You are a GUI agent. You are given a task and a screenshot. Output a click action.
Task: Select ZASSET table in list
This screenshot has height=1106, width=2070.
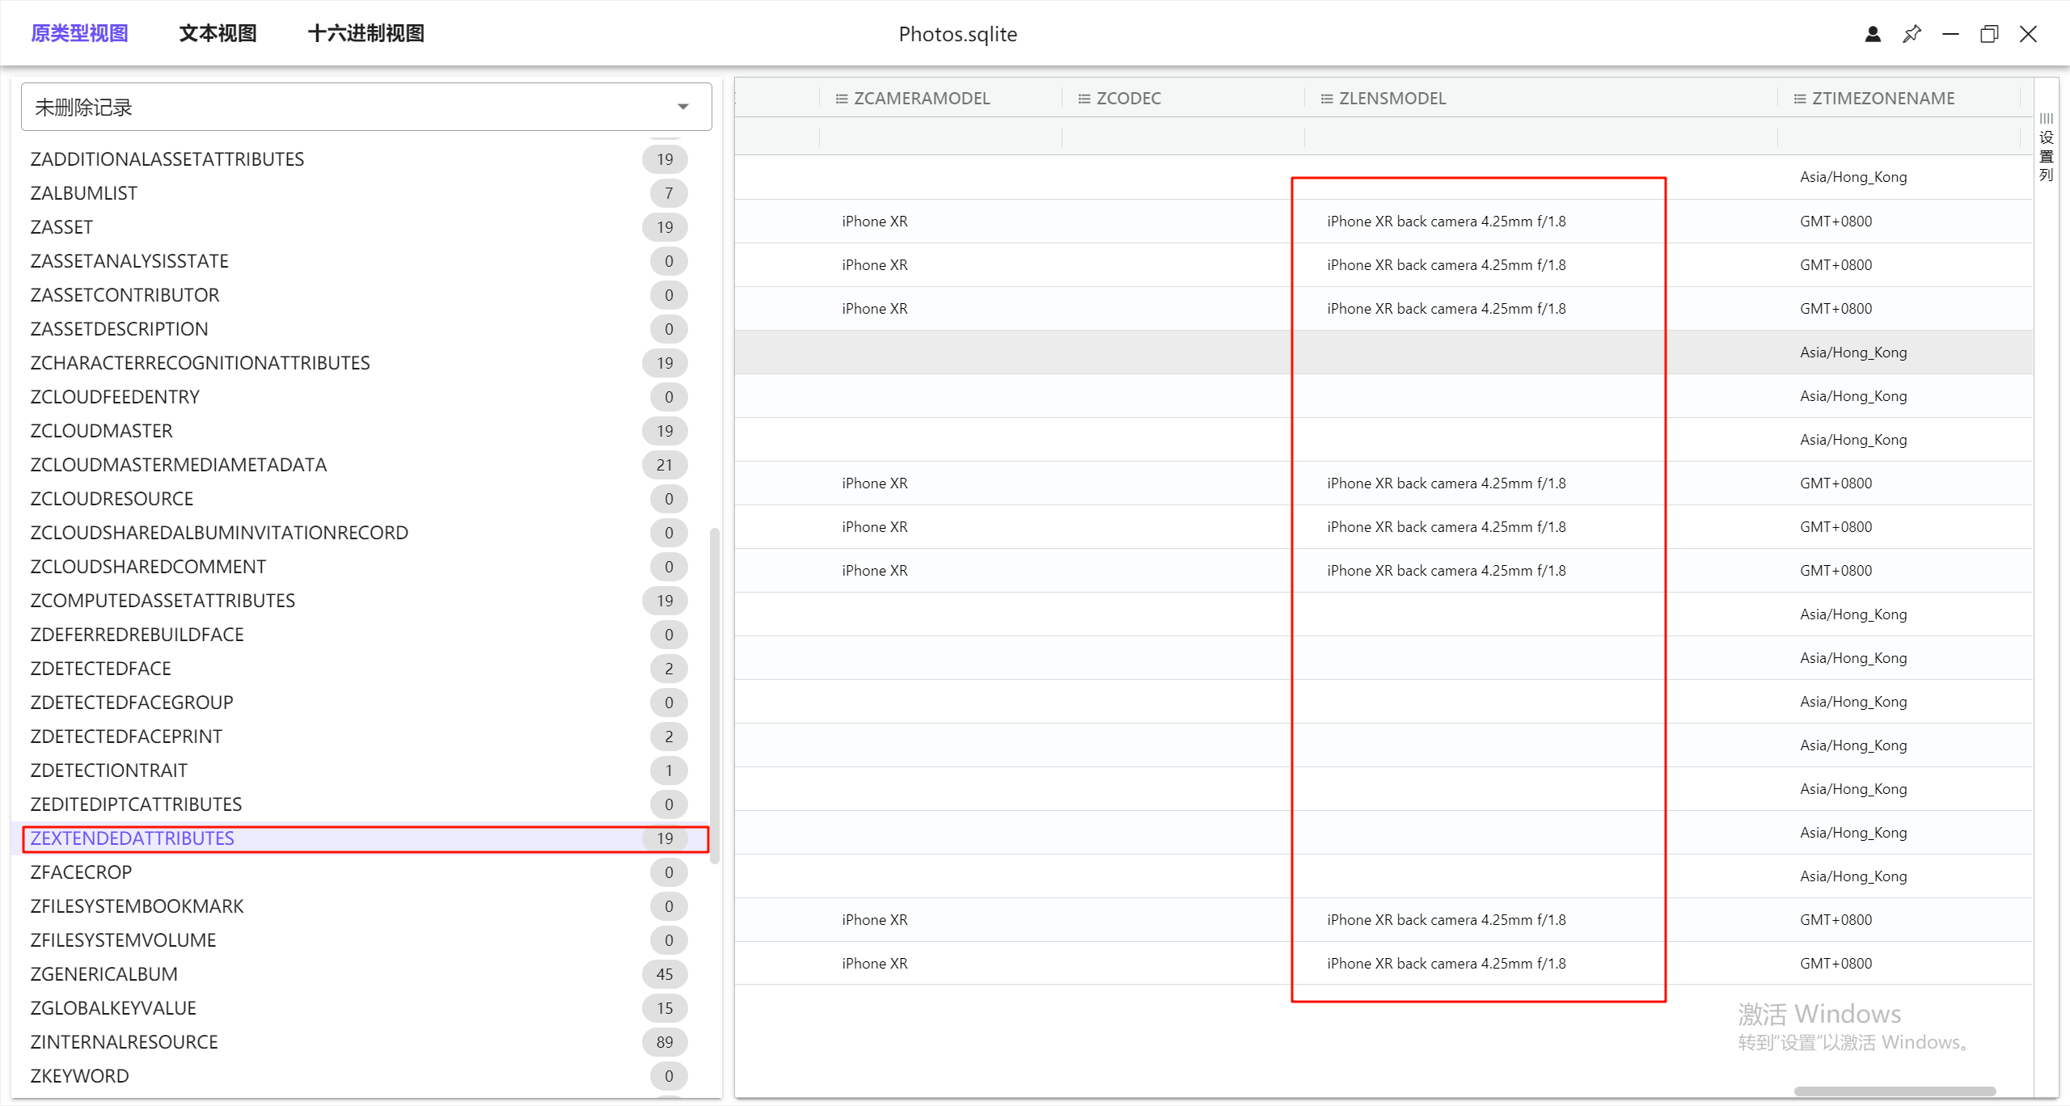click(61, 227)
